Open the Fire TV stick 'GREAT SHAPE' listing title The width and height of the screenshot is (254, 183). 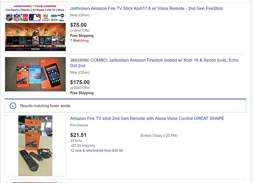pos(147,118)
